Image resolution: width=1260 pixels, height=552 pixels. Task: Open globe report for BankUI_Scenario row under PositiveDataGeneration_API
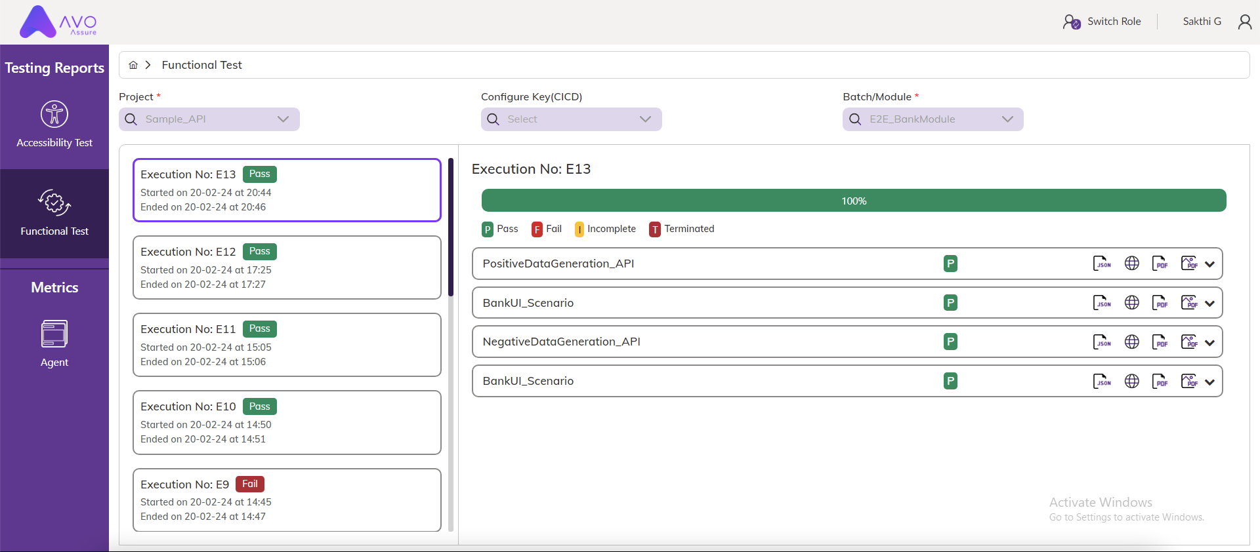pos(1132,303)
